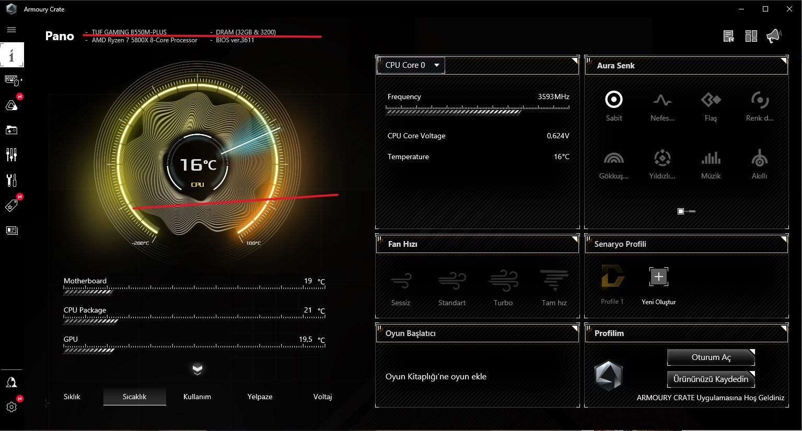
Task: Open the Settings gear icon in the sidebar
Action: pyautogui.click(x=11, y=407)
